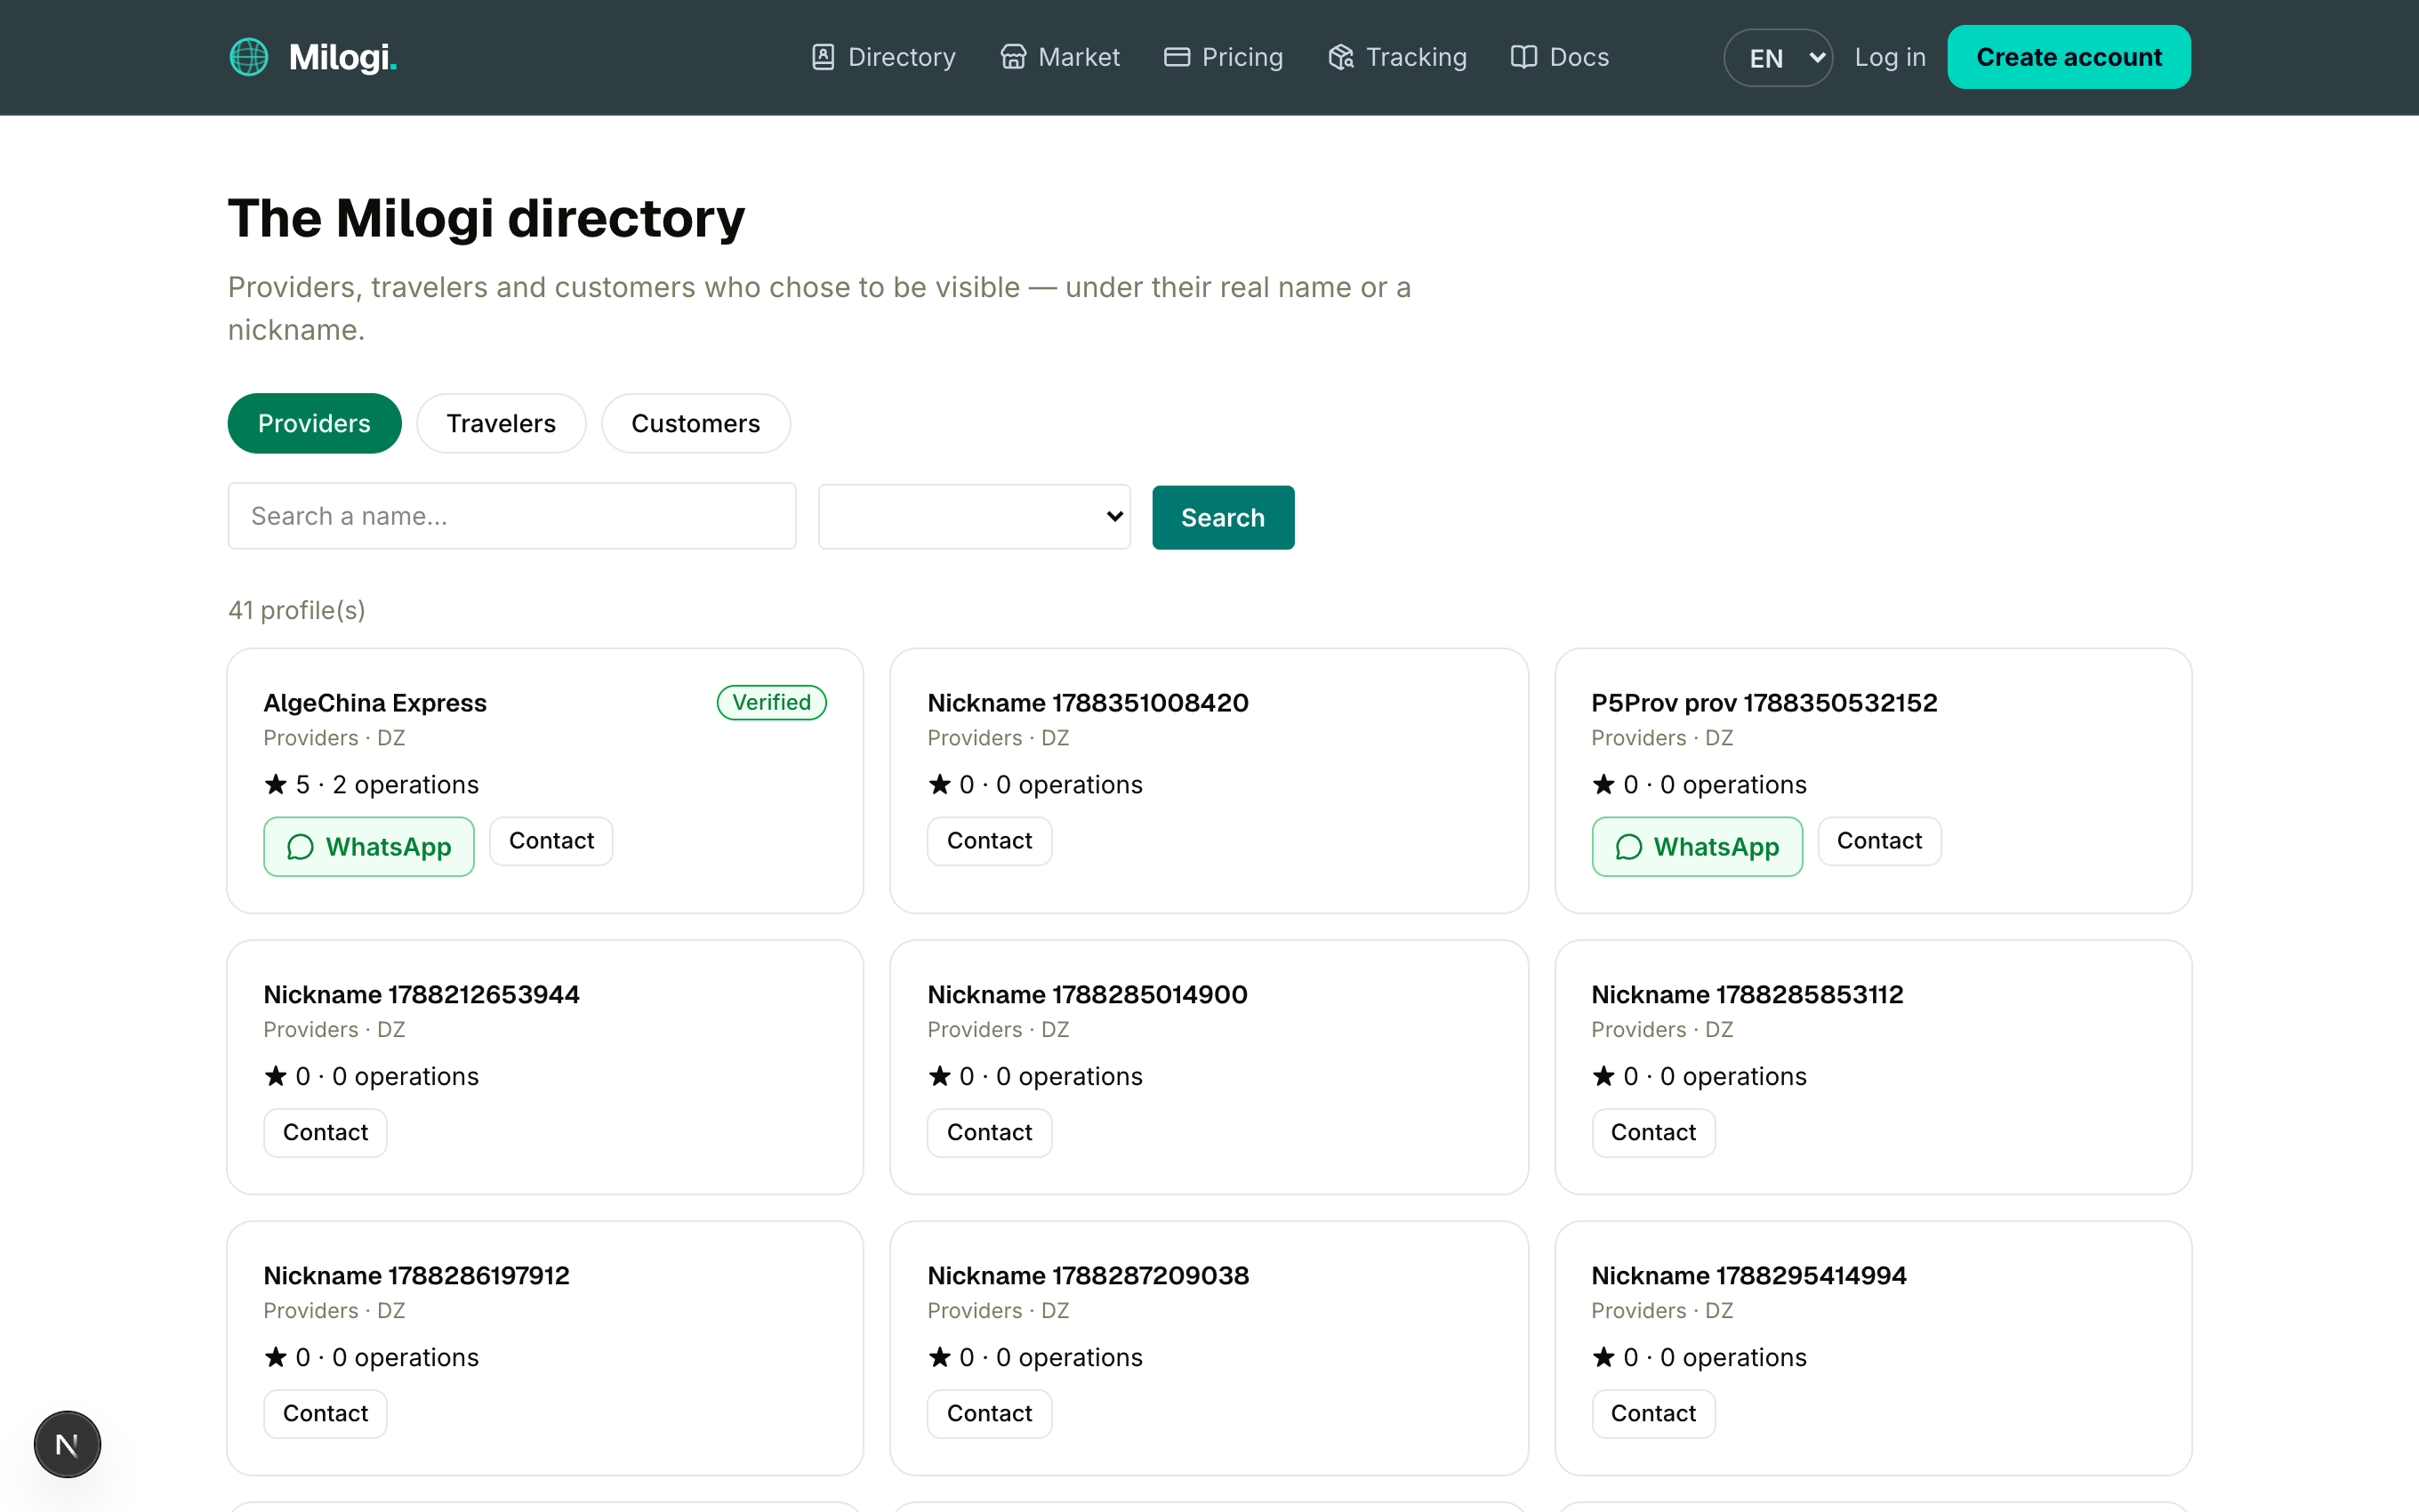
Task: Click Contact on Nickname 1788285014900 card
Action: point(990,1133)
